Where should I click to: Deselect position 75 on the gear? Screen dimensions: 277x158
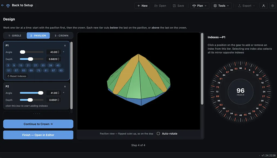coord(217,87)
